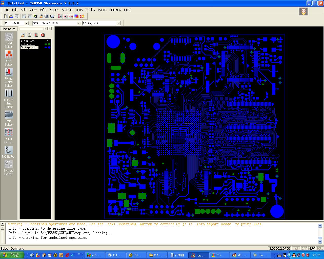Image resolution: width=324 pixels, height=259 pixels.
Task: Expand the D59 Round 12.0 aperture dropdown
Action: coord(79,23)
